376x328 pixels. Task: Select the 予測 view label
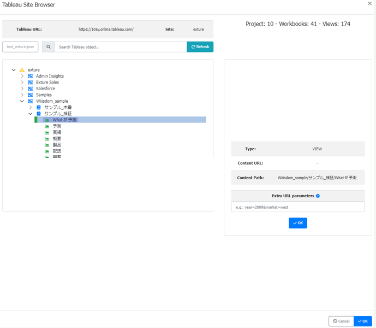pyautogui.click(x=57, y=126)
